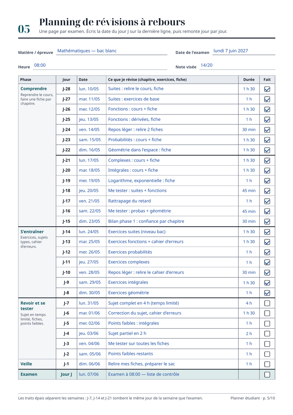Uncheck Fait for 'Rattrapage du retard'
Viewport: 293px width, 415px height.
click(267, 201)
